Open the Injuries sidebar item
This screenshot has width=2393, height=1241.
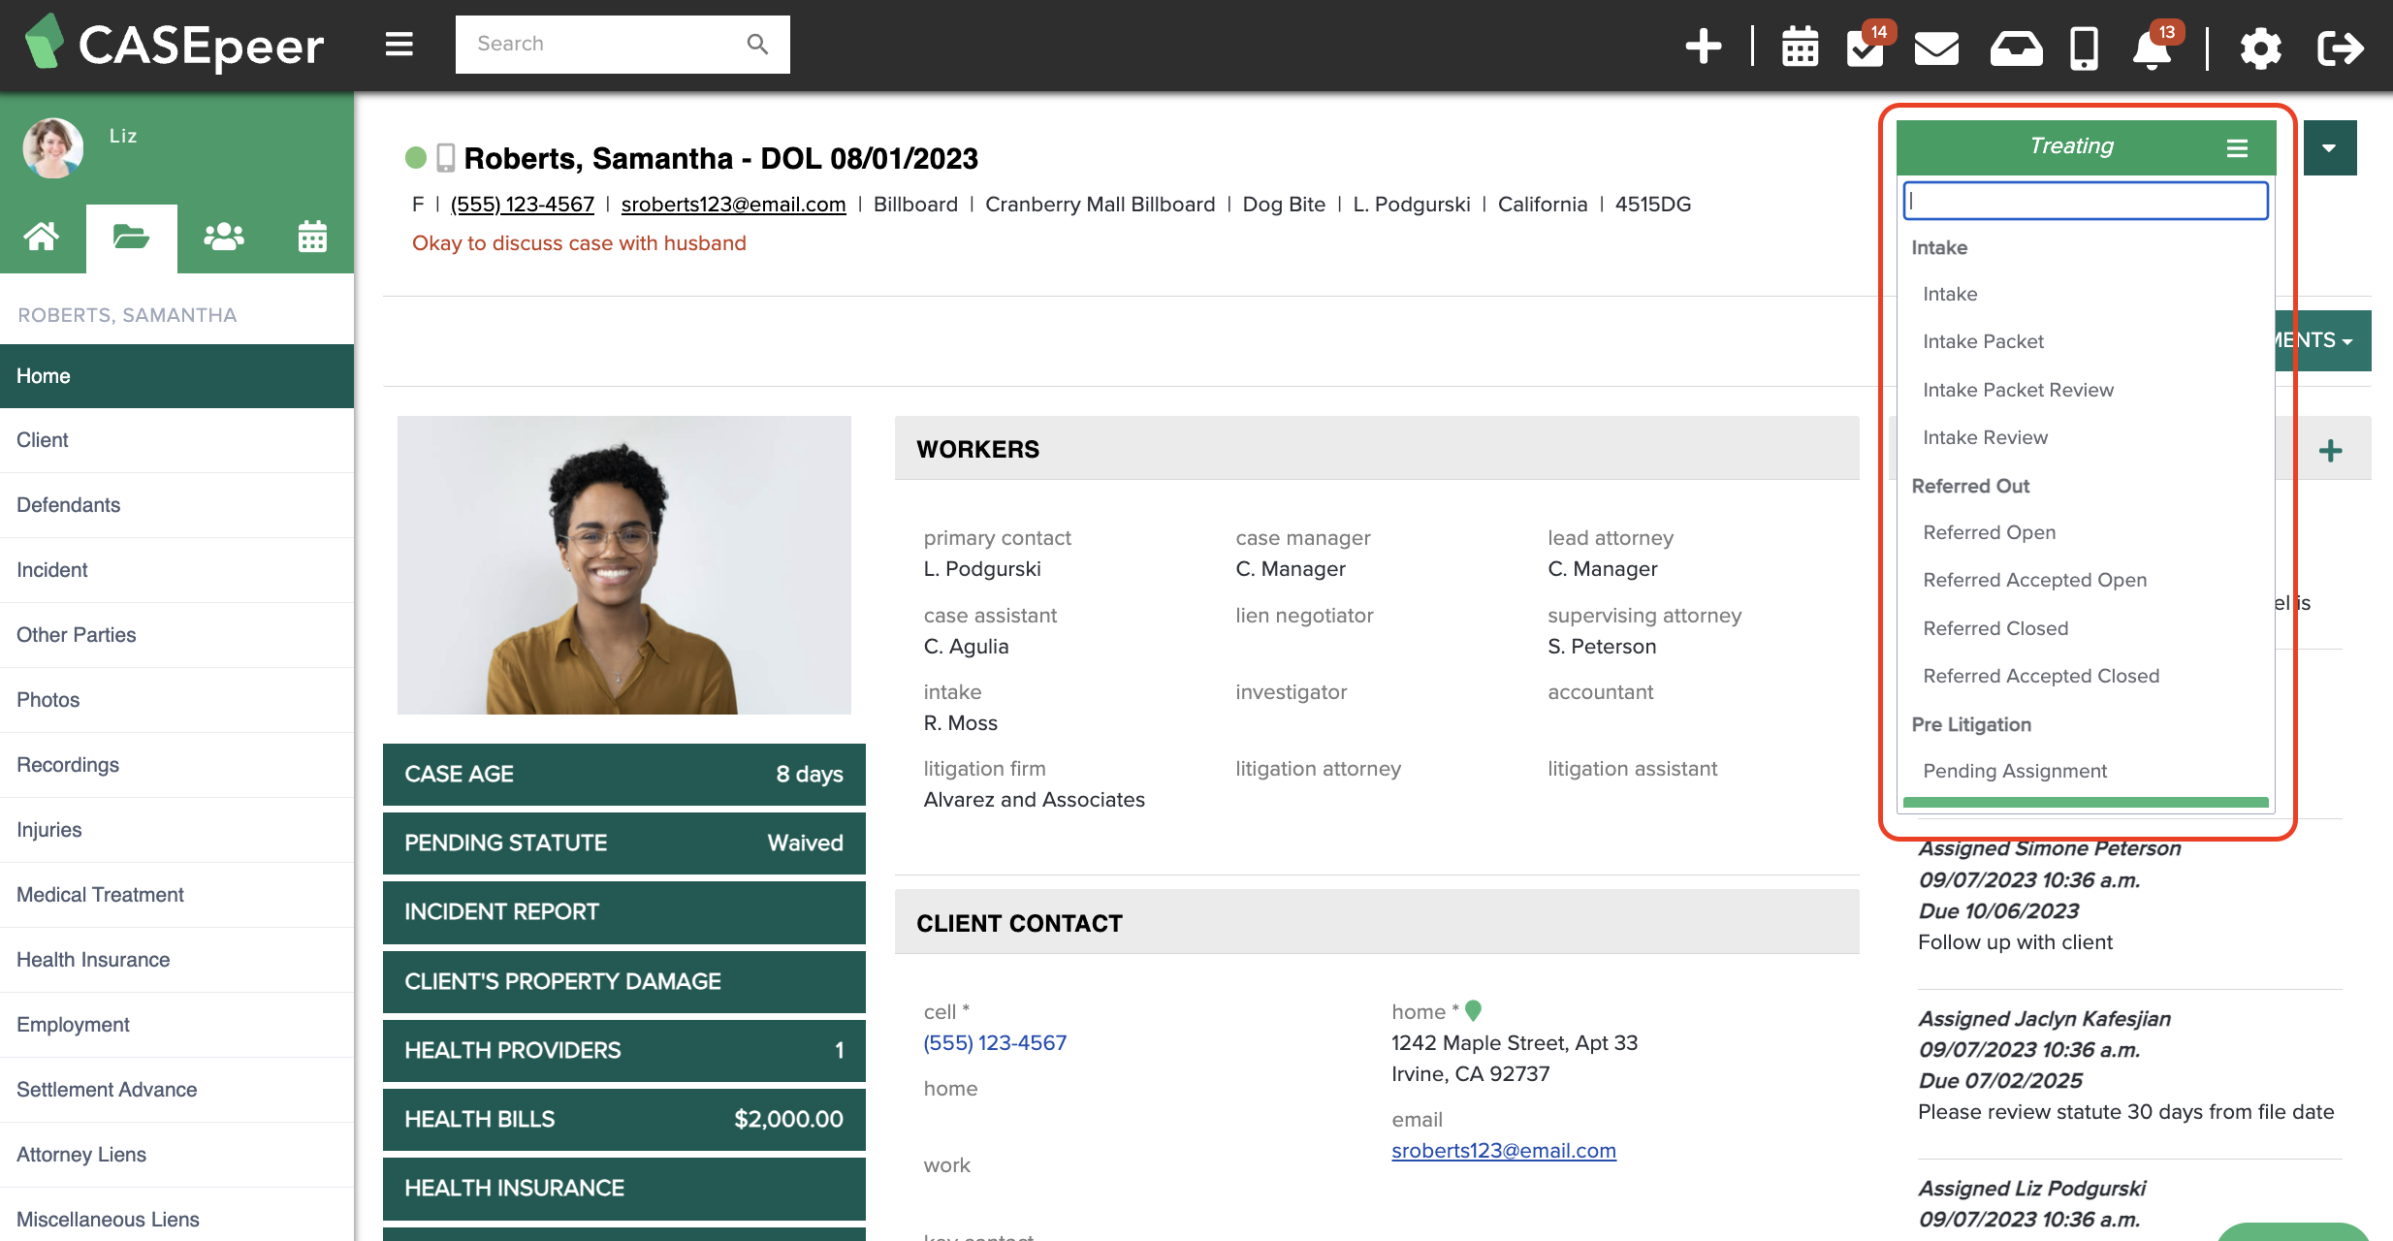point(176,830)
